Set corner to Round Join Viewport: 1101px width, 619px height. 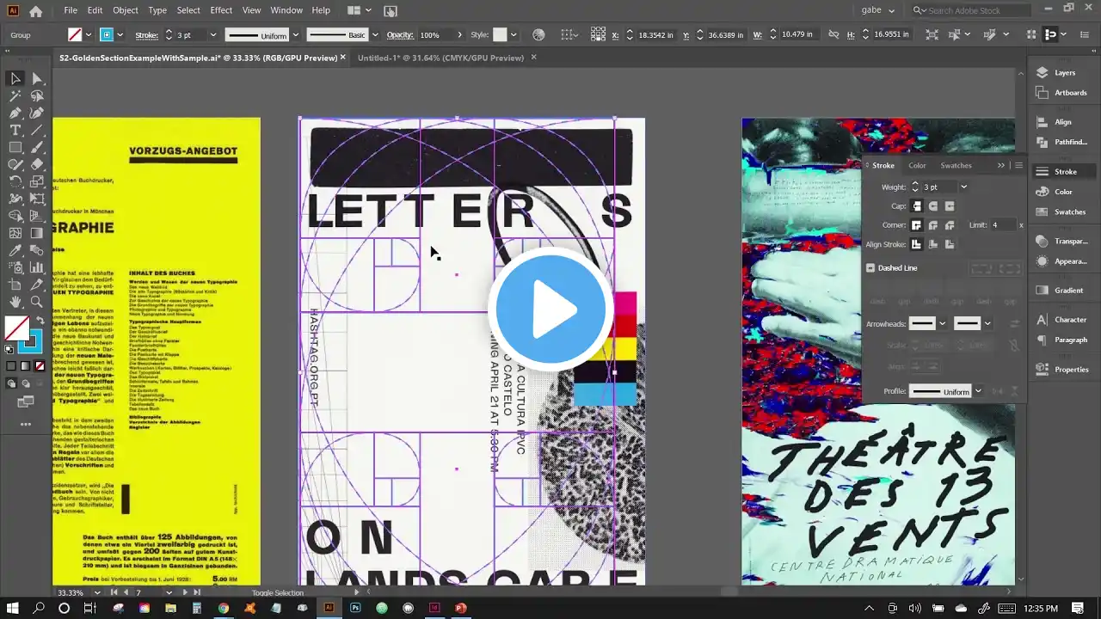pyautogui.click(x=933, y=225)
